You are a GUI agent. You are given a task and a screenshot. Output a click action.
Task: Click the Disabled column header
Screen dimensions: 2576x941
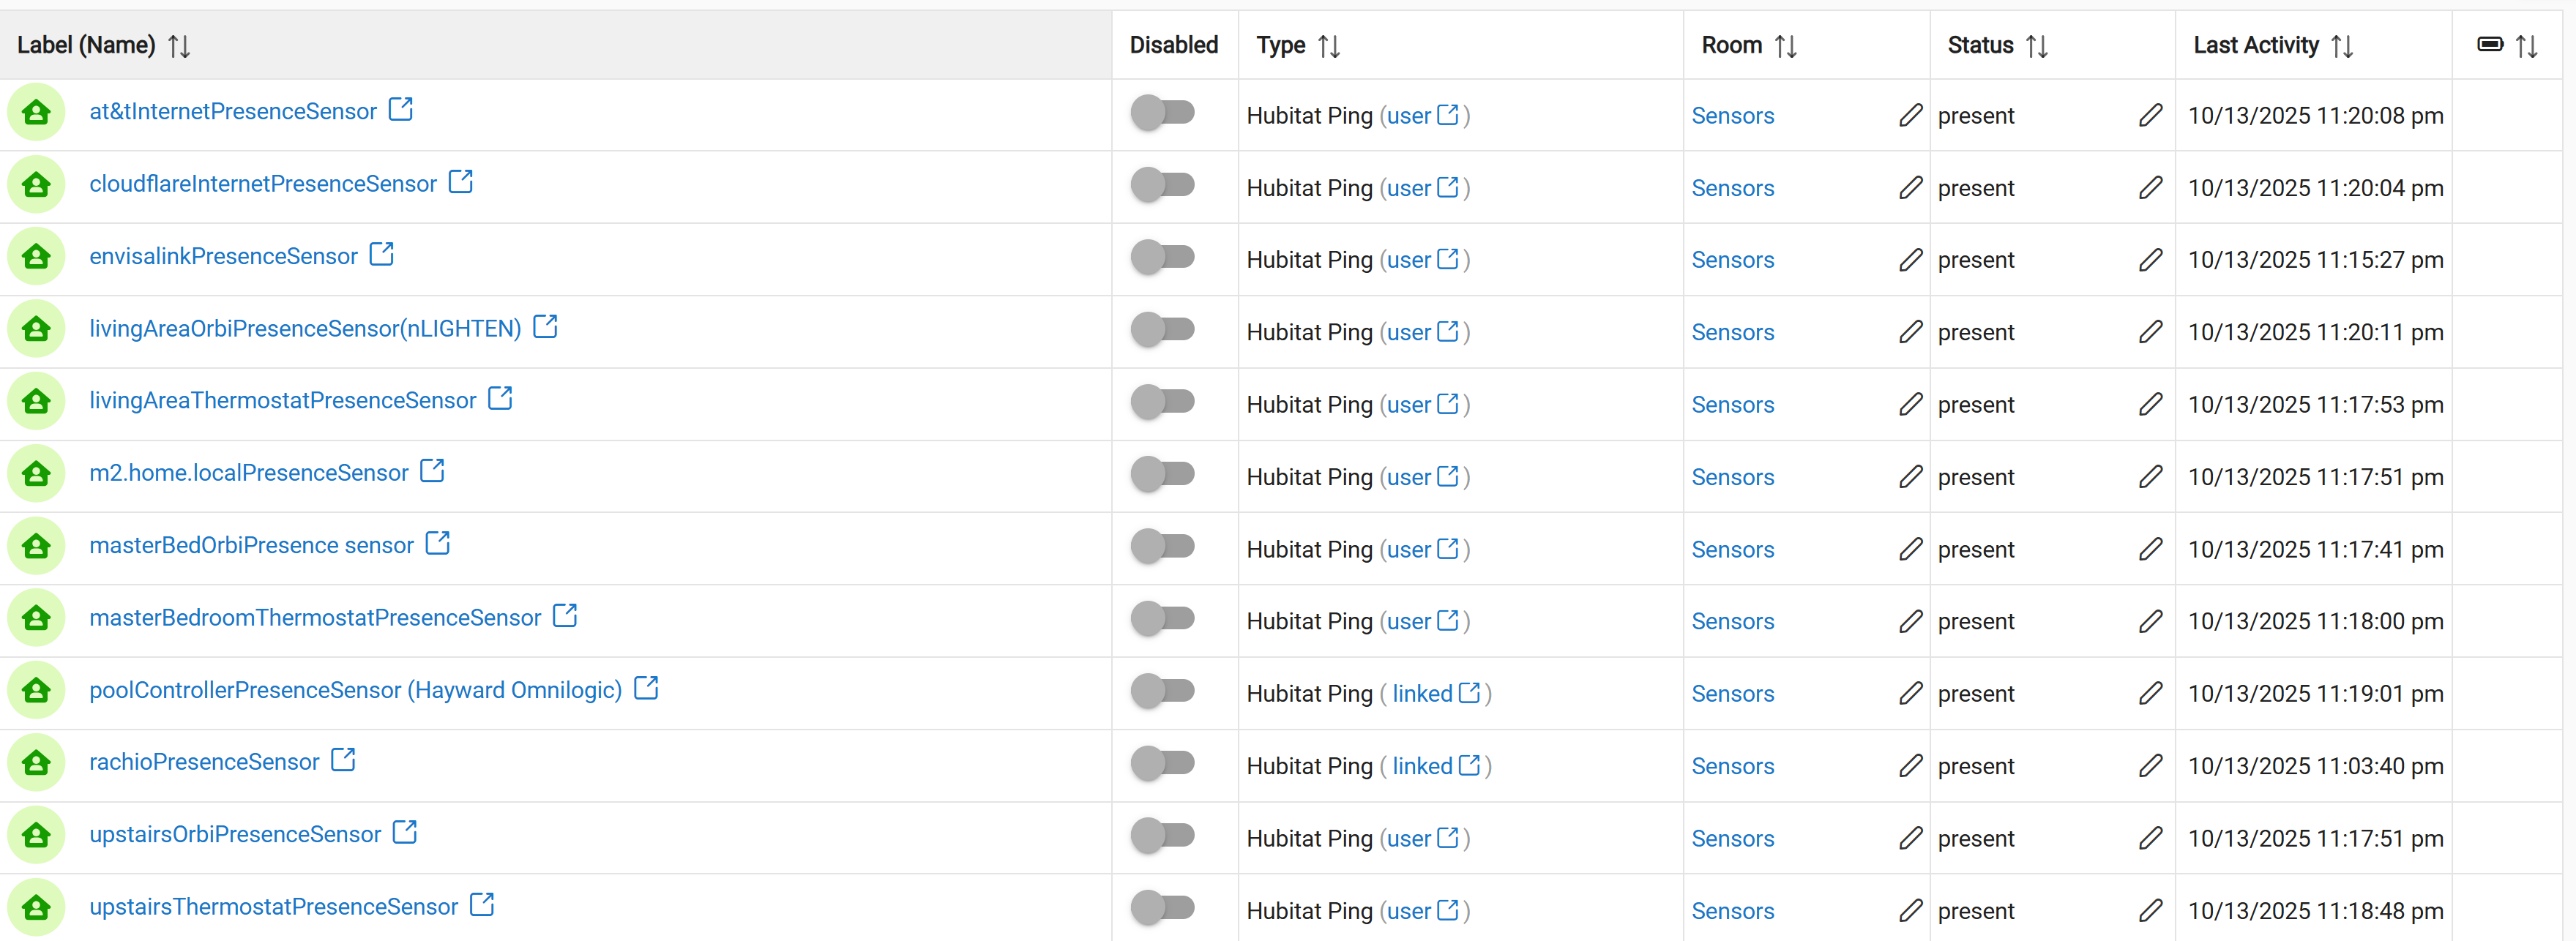[1173, 45]
